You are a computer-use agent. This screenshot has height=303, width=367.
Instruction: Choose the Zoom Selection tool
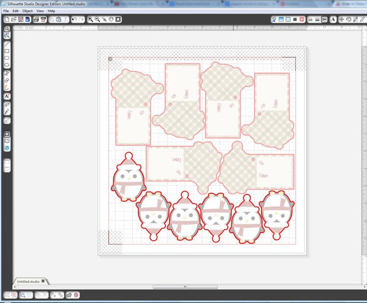pos(104,19)
